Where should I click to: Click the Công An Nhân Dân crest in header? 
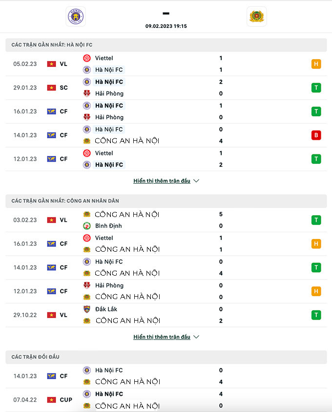click(x=256, y=17)
